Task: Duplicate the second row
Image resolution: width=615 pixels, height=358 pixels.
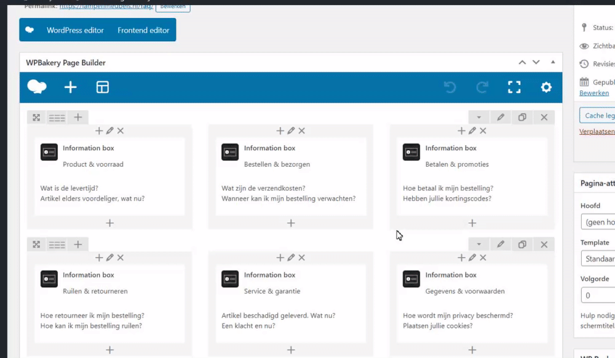Action: 522,244
